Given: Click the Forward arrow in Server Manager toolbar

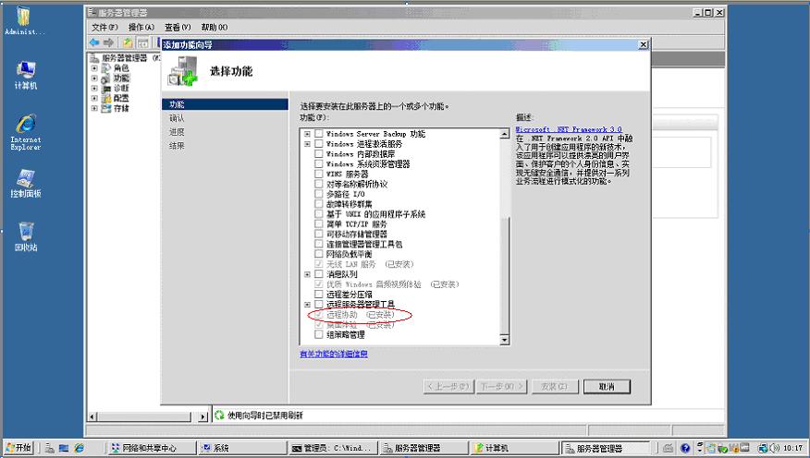Looking at the screenshot, I should point(108,42).
